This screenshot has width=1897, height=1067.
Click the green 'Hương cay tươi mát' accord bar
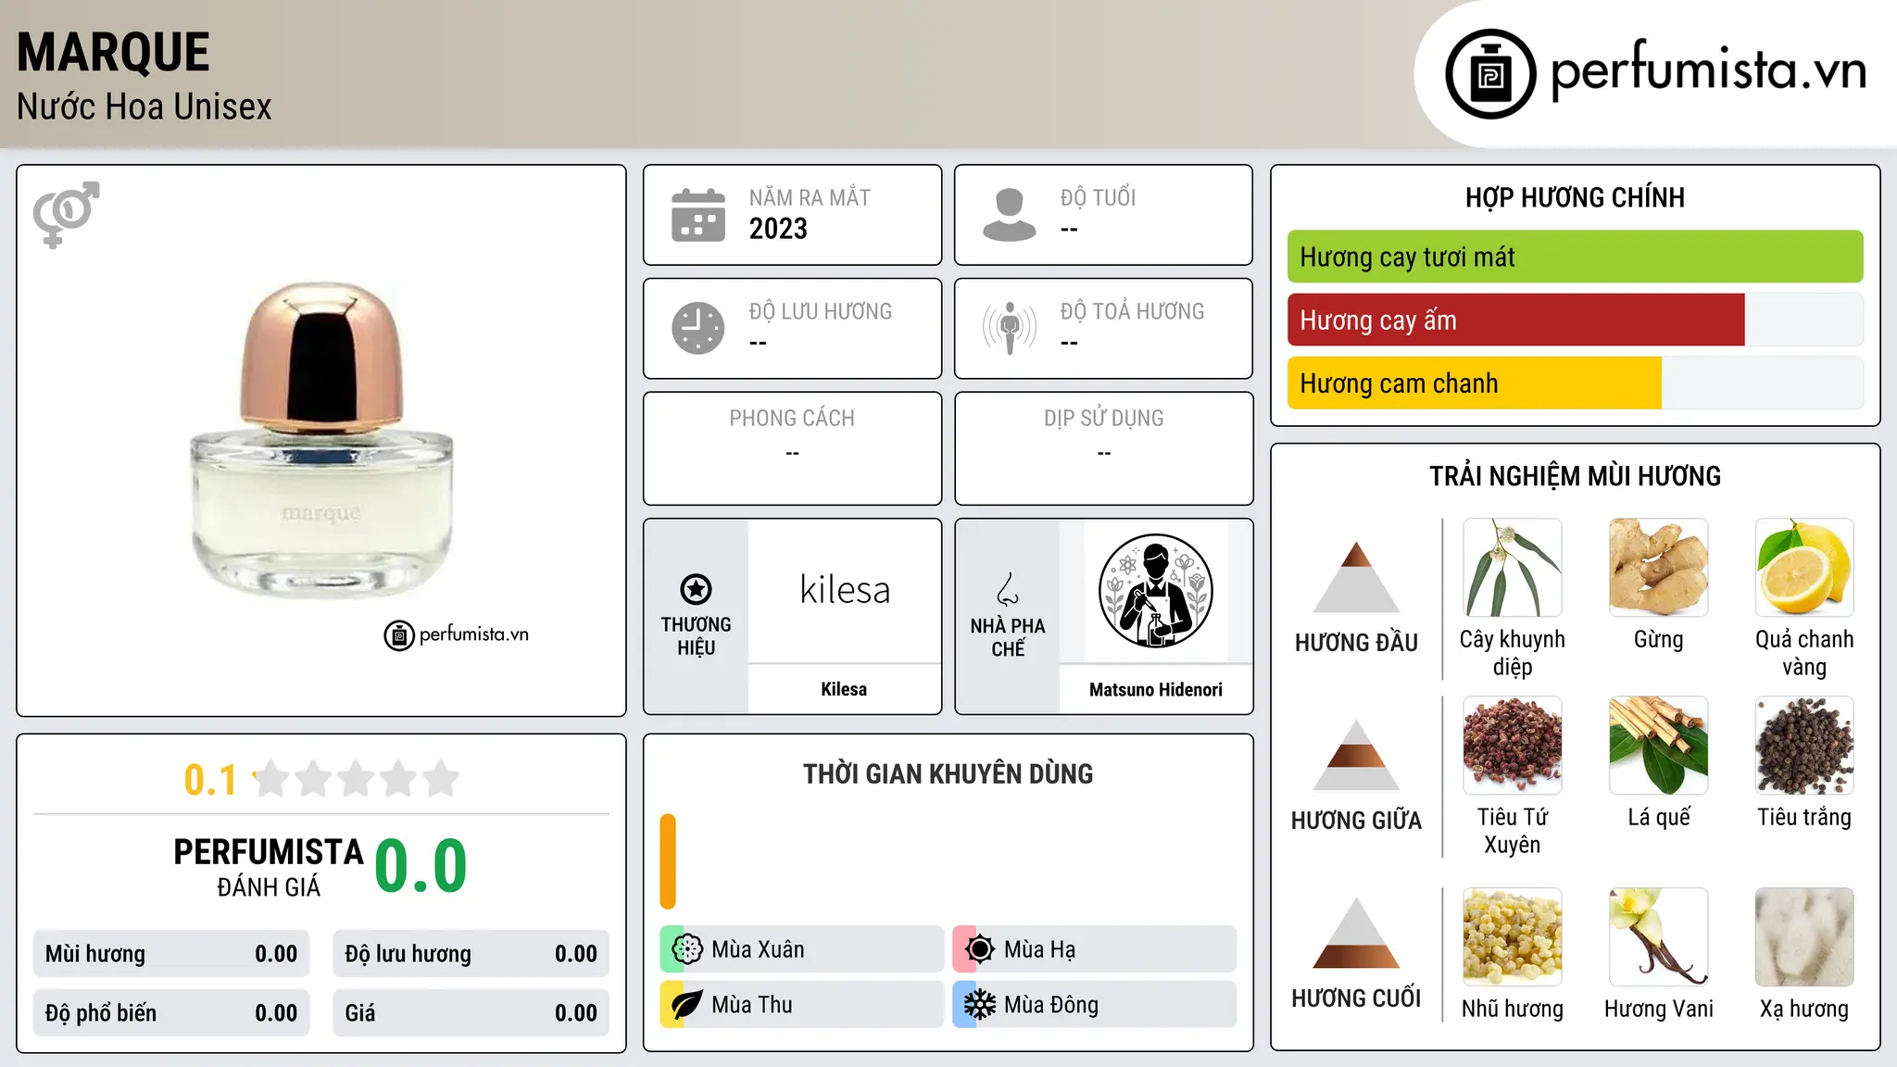point(1575,257)
